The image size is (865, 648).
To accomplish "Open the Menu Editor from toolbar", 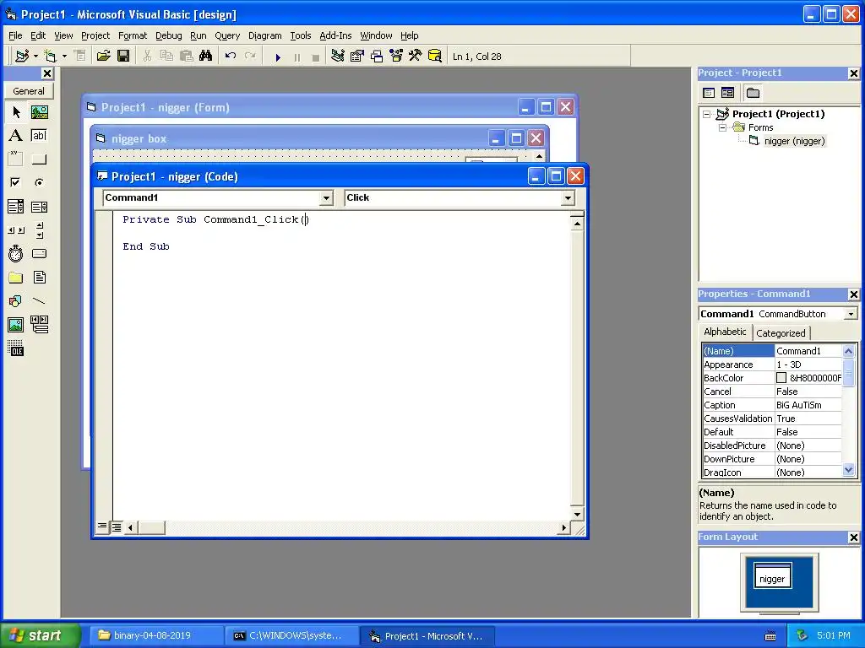I will (80, 57).
